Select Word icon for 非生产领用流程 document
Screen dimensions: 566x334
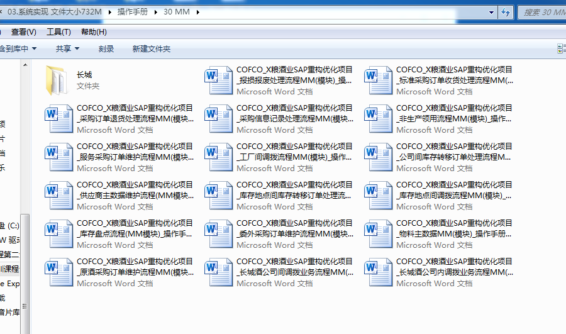(378, 118)
